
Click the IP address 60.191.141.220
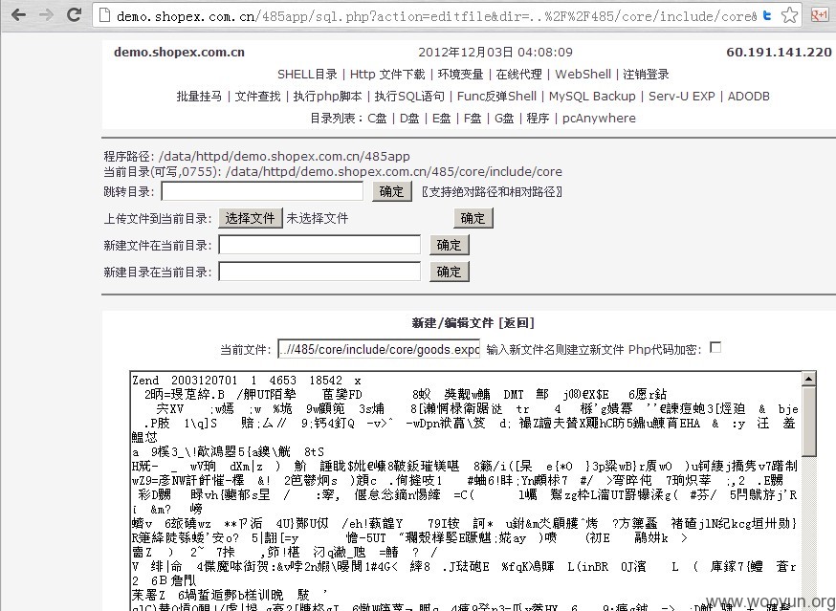779,53
